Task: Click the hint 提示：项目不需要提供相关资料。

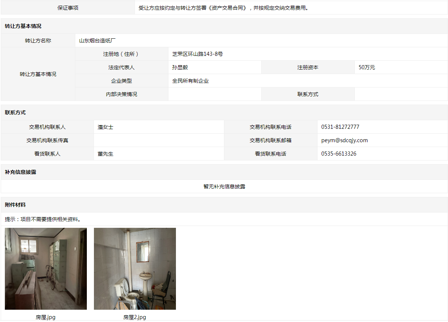Action: pyautogui.click(x=43, y=219)
